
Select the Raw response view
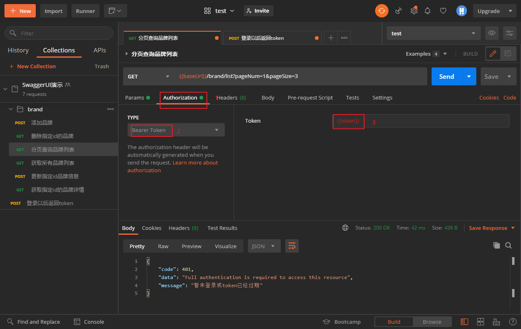click(x=163, y=246)
